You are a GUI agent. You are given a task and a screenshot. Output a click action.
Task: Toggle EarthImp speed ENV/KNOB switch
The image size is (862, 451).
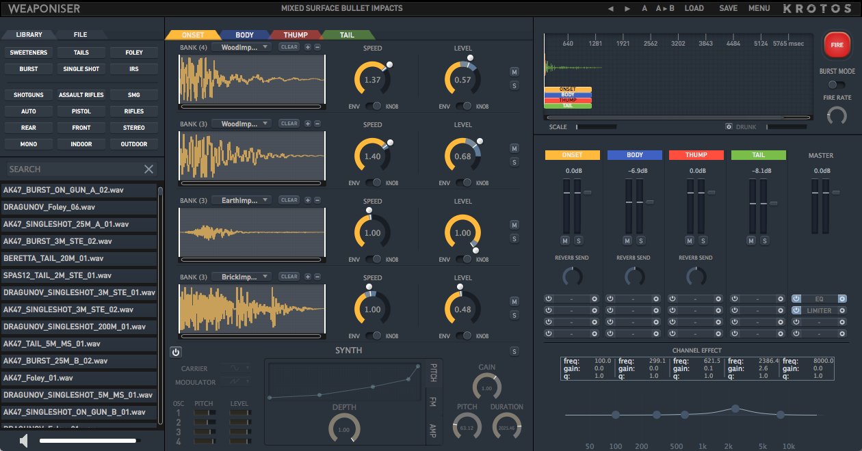pyautogui.click(x=374, y=260)
